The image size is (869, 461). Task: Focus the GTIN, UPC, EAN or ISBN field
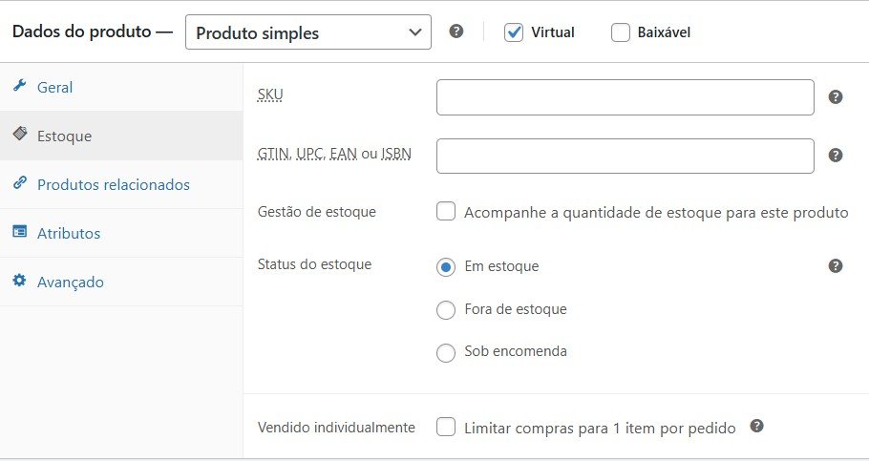625,156
